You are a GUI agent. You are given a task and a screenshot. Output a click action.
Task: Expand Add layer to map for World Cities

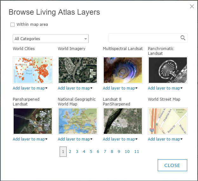click(30, 88)
